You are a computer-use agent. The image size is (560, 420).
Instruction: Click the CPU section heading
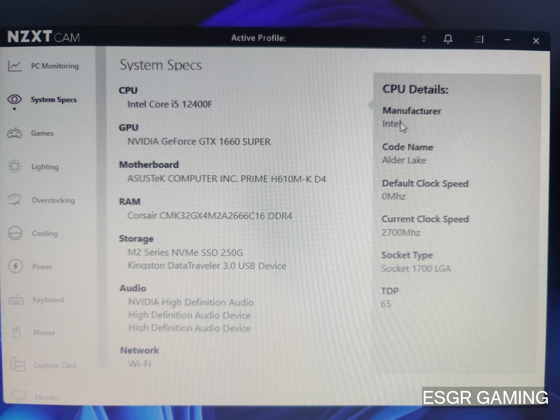pyautogui.click(x=128, y=90)
